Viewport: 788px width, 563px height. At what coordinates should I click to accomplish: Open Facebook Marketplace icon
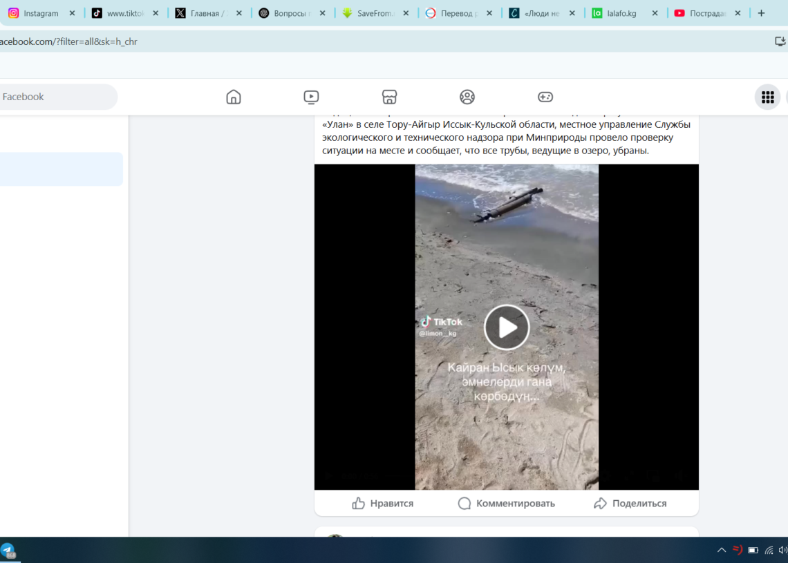coord(390,97)
